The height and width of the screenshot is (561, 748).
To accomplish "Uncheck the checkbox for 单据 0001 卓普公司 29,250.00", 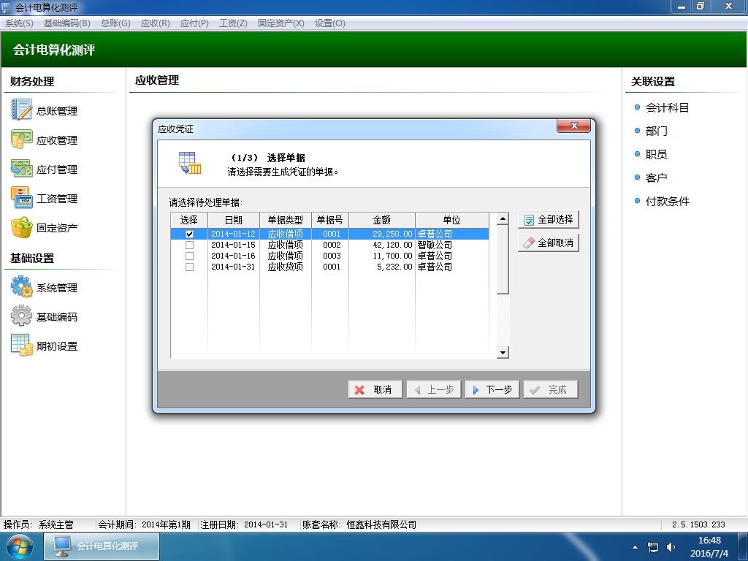I will coord(189,234).
